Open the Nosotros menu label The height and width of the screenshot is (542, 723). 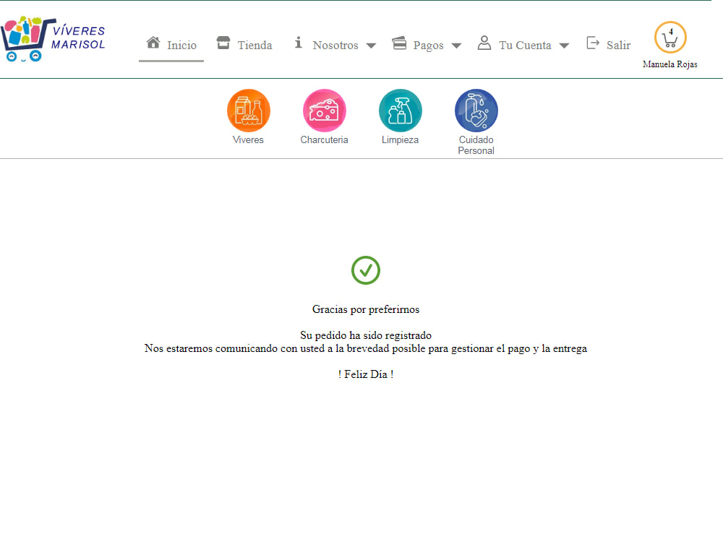(335, 45)
